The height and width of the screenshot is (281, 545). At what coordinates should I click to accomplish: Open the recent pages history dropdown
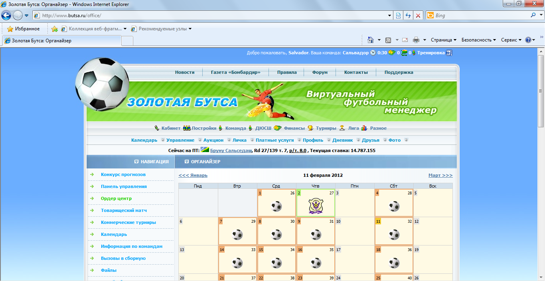point(26,16)
